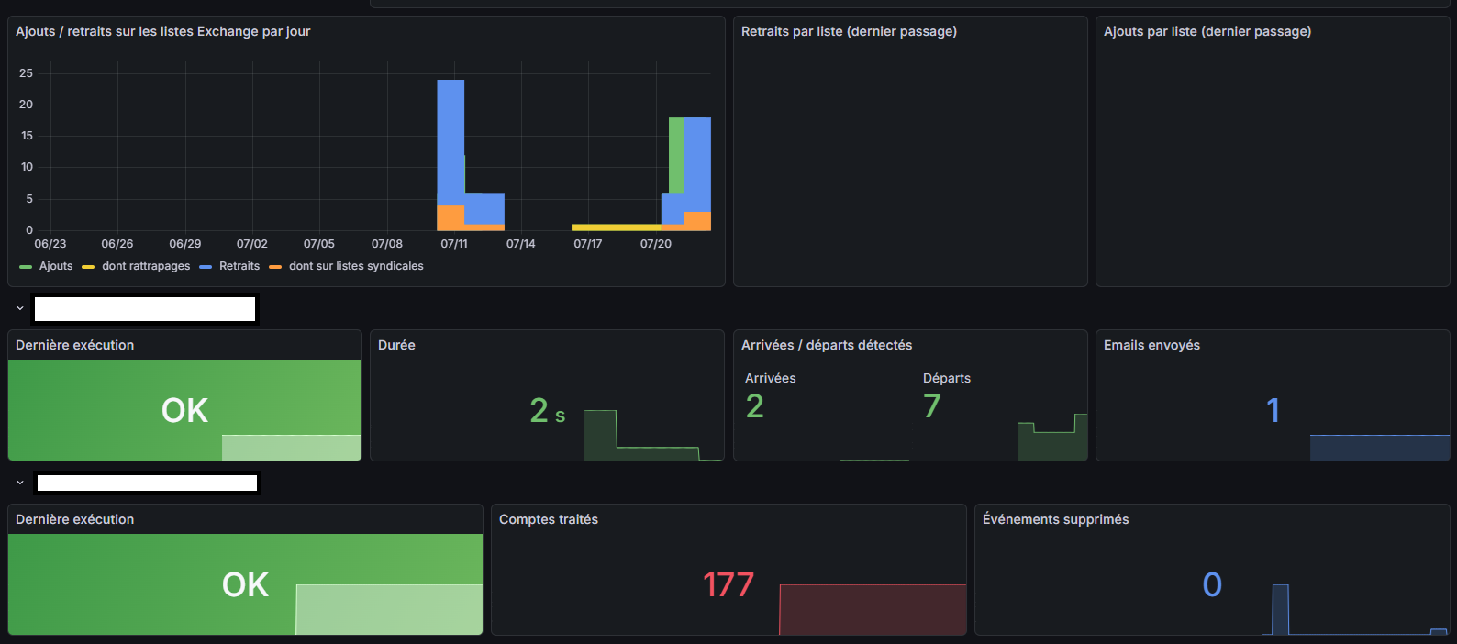Click the Comptes traités panel title
Image resolution: width=1457 pixels, height=644 pixels.
pos(549,519)
